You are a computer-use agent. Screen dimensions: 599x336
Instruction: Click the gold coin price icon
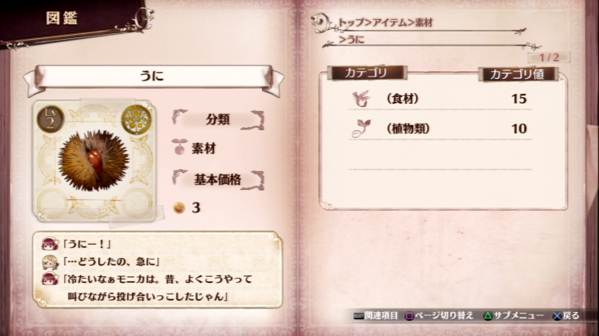coord(179,207)
